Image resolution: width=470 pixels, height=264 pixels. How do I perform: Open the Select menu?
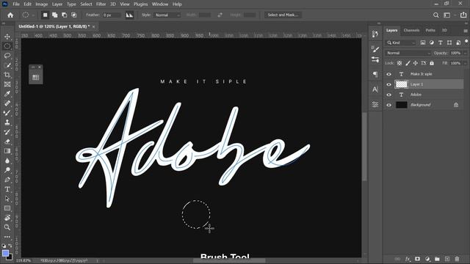click(86, 4)
